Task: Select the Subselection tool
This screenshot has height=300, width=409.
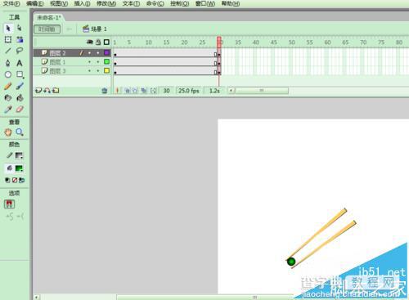Action: [x=20, y=28]
